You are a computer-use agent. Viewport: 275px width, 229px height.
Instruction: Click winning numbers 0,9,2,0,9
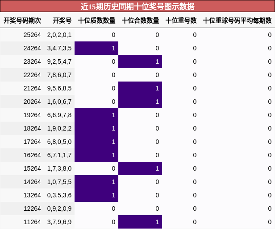click(x=59, y=209)
